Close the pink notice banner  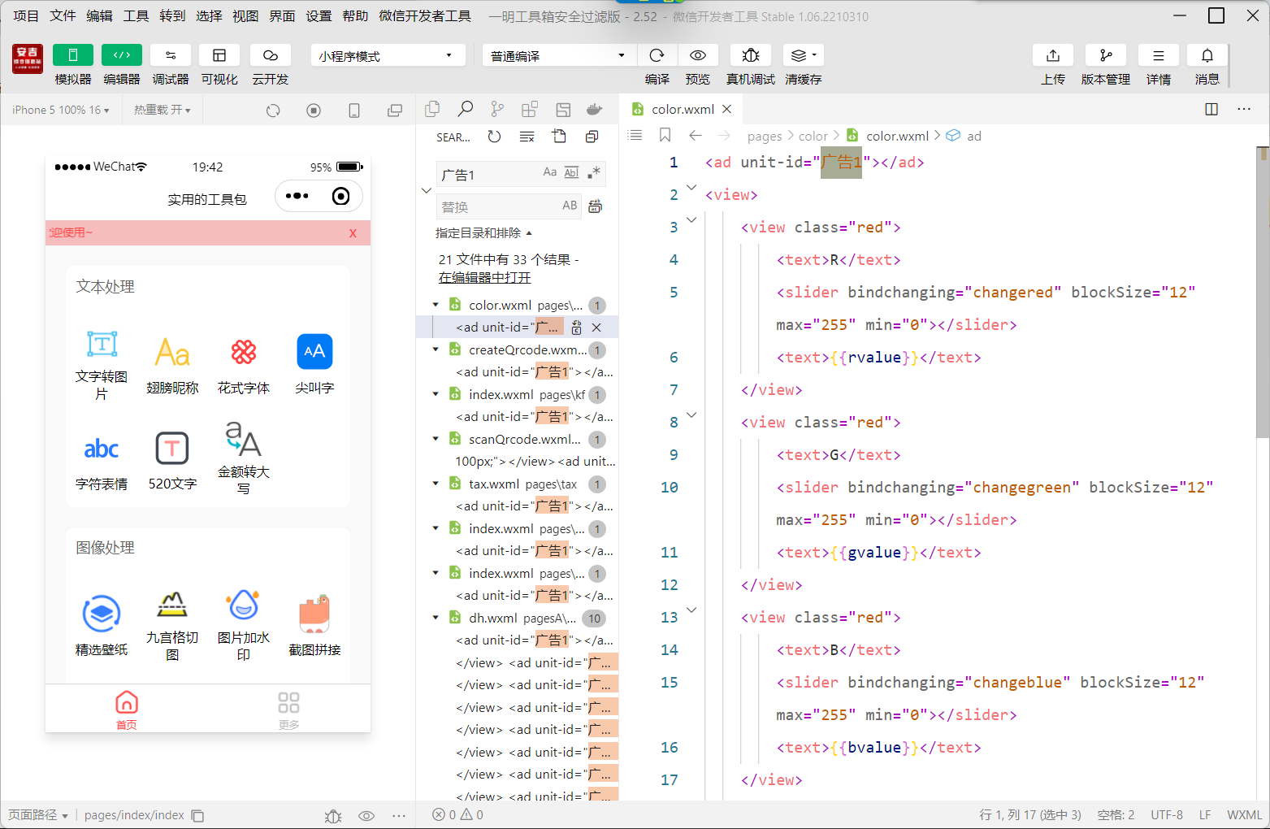click(353, 233)
